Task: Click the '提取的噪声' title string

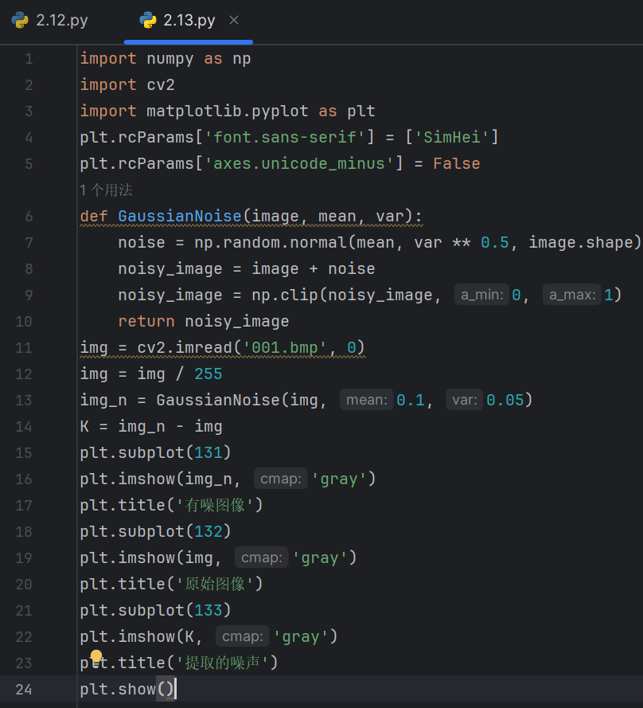Action: pyautogui.click(x=223, y=663)
